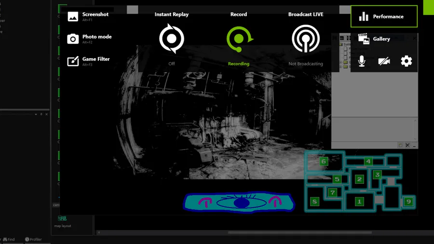The height and width of the screenshot is (244, 434).
Task: Select the map layout object icon
Action: click(x=62, y=218)
